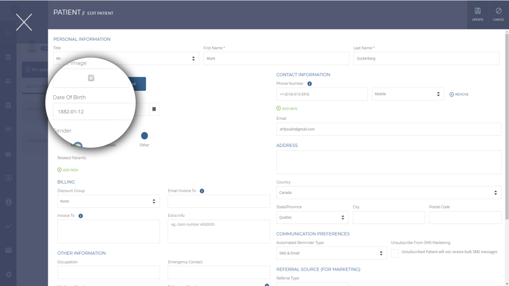Viewport: 509px width, 286px height.
Task: Click the info icon beside Email Invoice To
Action: (202, 191)
